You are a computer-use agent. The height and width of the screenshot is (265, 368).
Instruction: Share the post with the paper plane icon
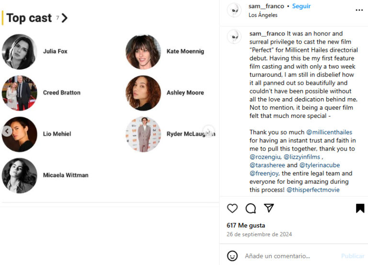(269, 208)
